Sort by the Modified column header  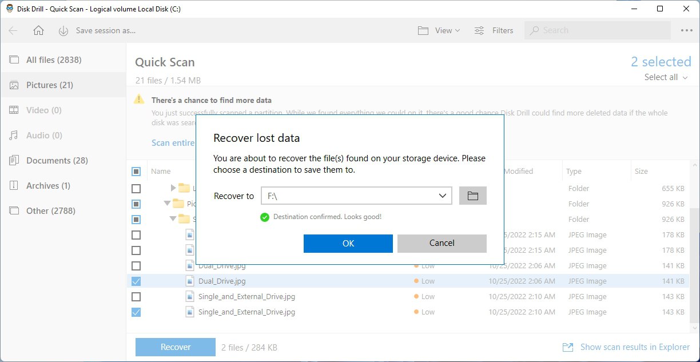pos(518,171)
